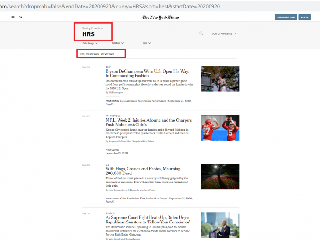320x240 pixels.
Task: Click the header search magnifier icon
Action: [21, 17]
